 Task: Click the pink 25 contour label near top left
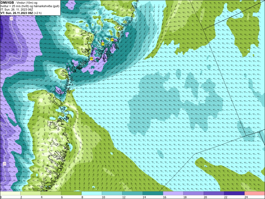pos(11,19)
